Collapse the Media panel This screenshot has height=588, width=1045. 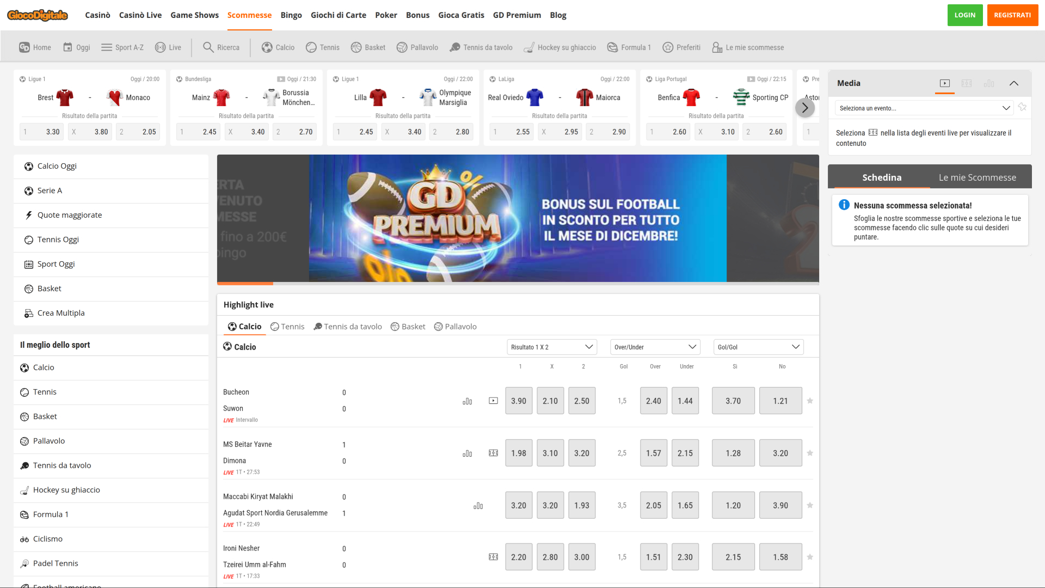(1015, 83)
